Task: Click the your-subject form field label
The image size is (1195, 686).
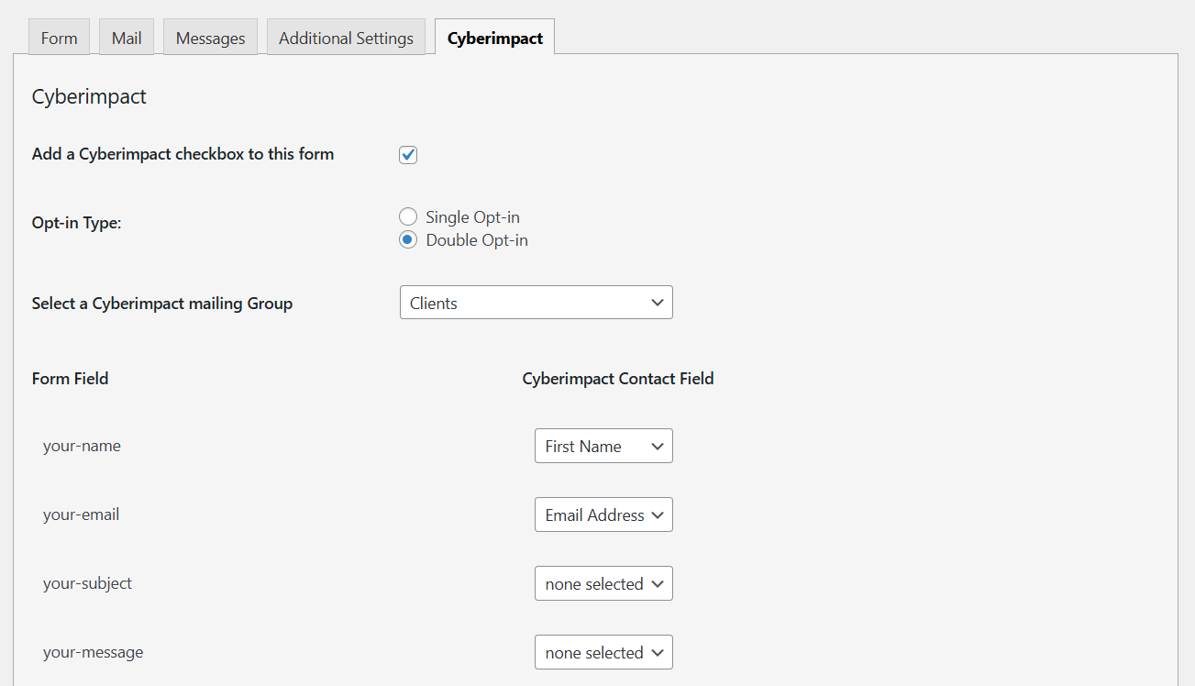Action: coord(87,583)
